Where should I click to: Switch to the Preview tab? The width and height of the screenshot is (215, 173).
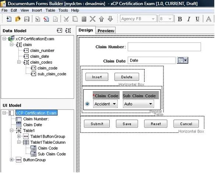[x=106, y=30]
